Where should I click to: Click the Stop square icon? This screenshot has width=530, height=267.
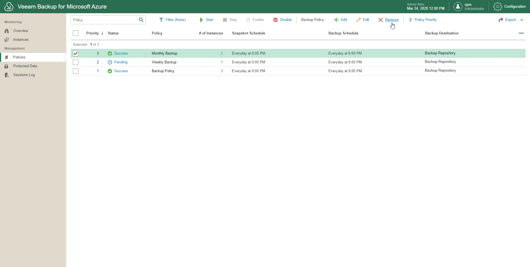(225, 20)
